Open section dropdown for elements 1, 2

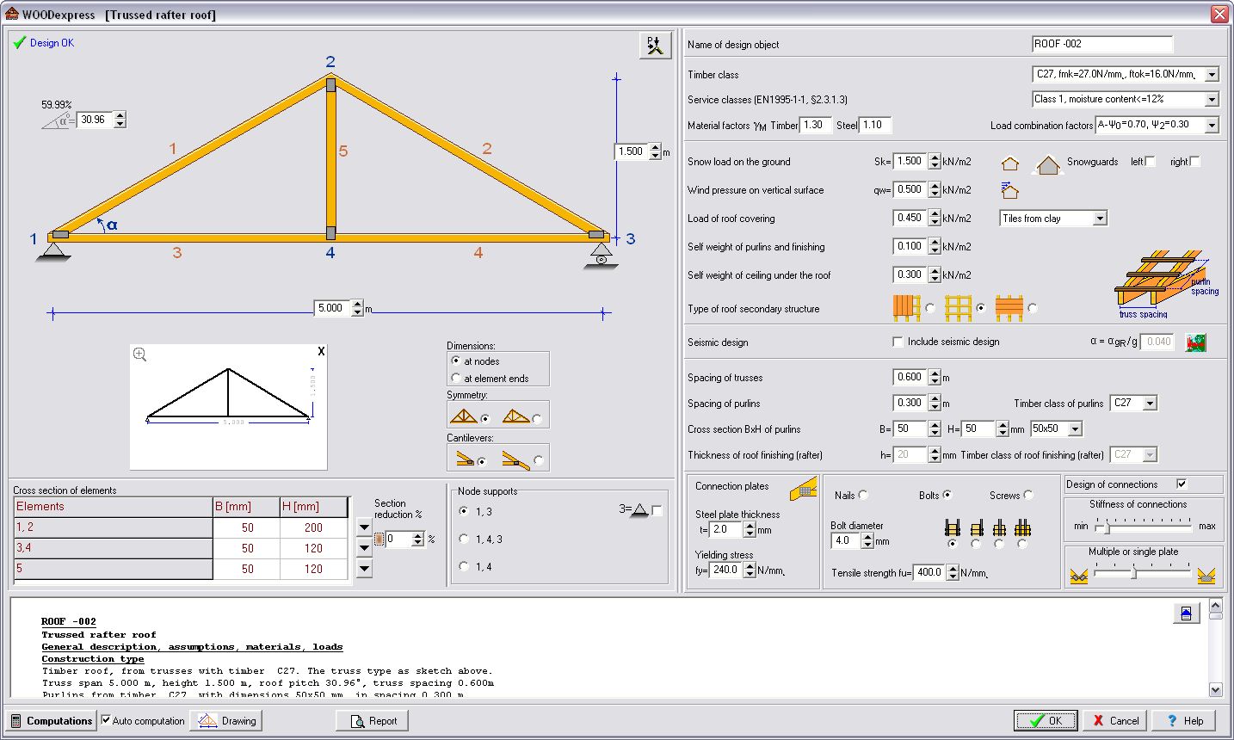click(364, 527)
